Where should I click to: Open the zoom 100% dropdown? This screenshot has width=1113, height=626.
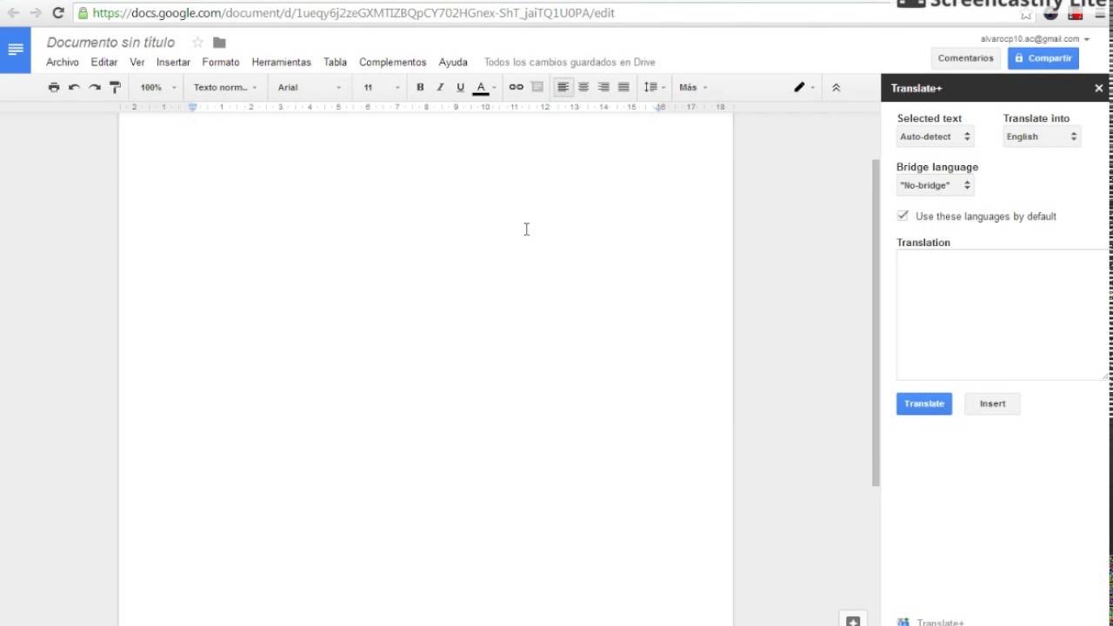point(157,87)
